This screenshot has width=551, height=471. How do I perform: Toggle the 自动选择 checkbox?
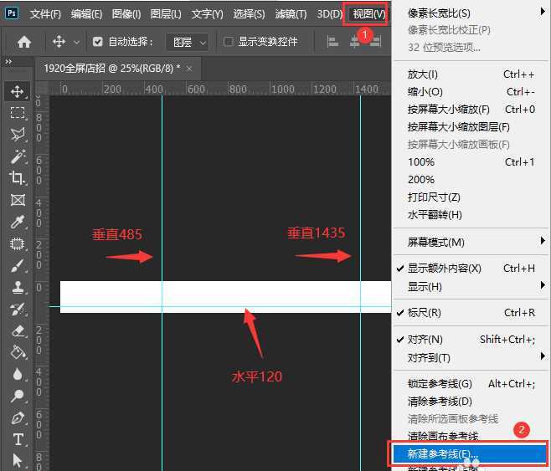tap(98, 42)
